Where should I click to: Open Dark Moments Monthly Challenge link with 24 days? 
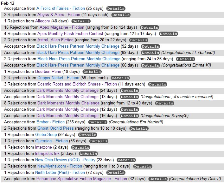(x=67, y=90)
